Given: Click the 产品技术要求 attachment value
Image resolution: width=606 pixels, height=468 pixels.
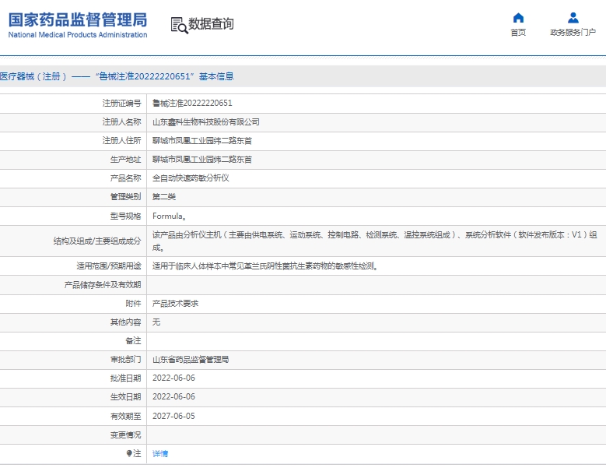Looking at the screenshot, I should point(175,303).
